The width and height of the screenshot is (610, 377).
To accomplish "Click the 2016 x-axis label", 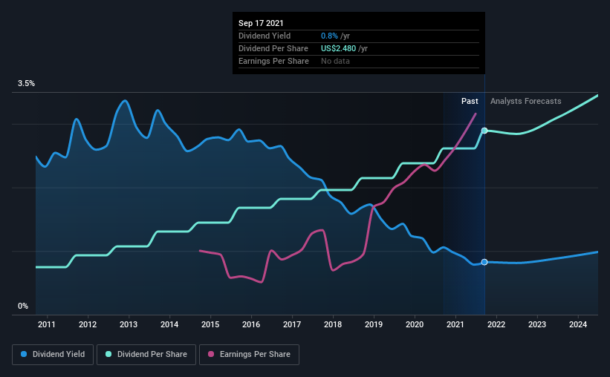I will pyautogui.click(x=251, y=324).
